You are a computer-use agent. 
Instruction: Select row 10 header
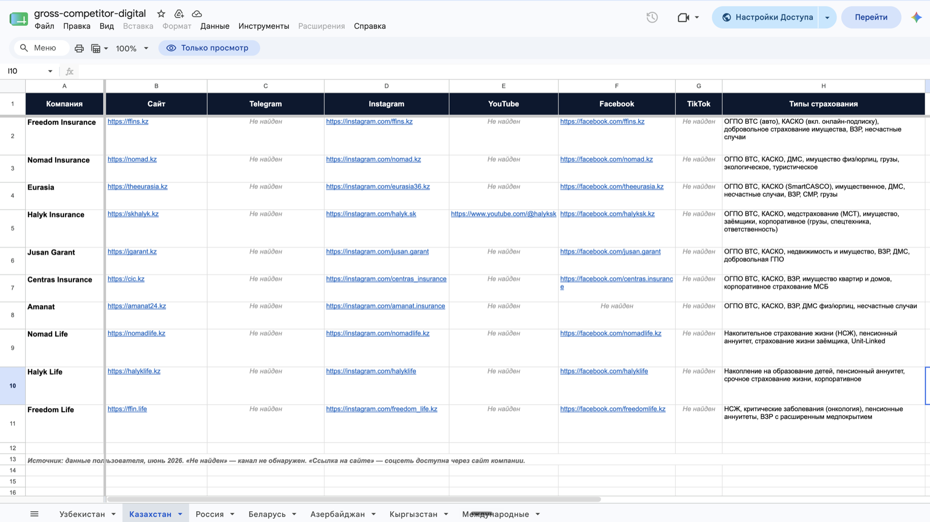(12, 386)
